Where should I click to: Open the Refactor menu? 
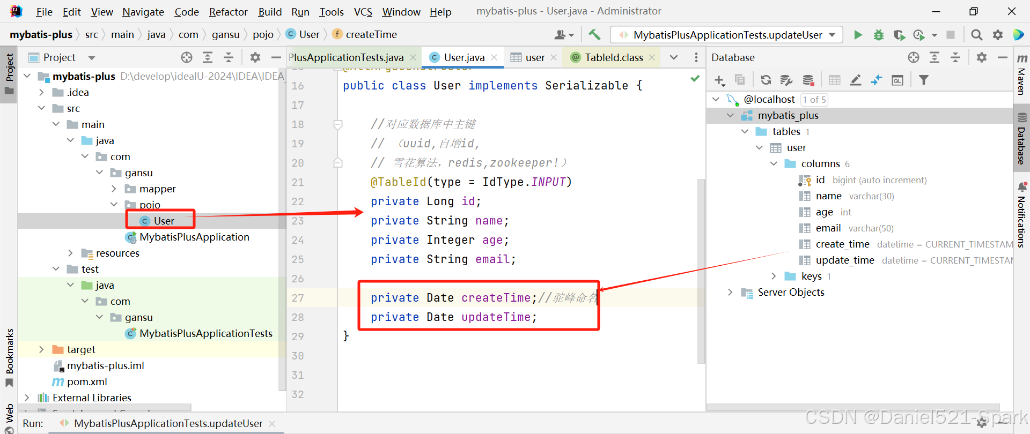(x=229, y=12)
